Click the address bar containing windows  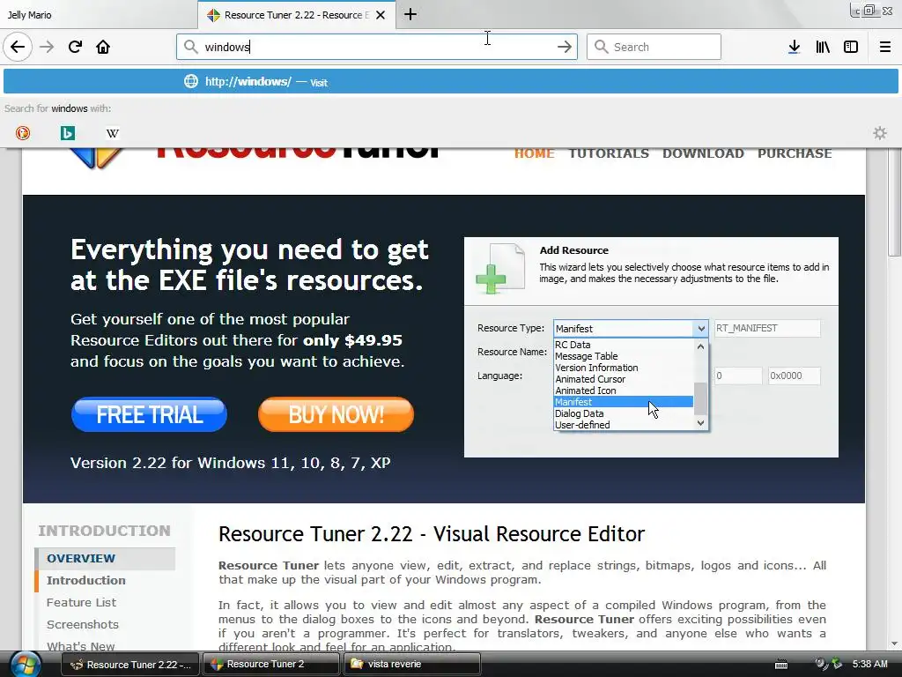pyautogui.click(x=377, y=47)
